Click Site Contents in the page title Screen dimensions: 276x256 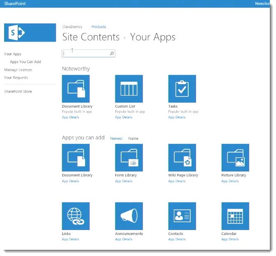pos(91,37)
